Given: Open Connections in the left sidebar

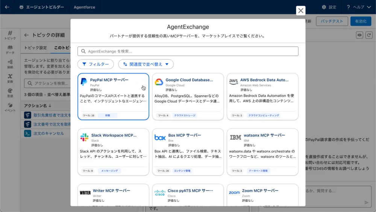Looking at the screenshot, I should (x=10, y=64).
